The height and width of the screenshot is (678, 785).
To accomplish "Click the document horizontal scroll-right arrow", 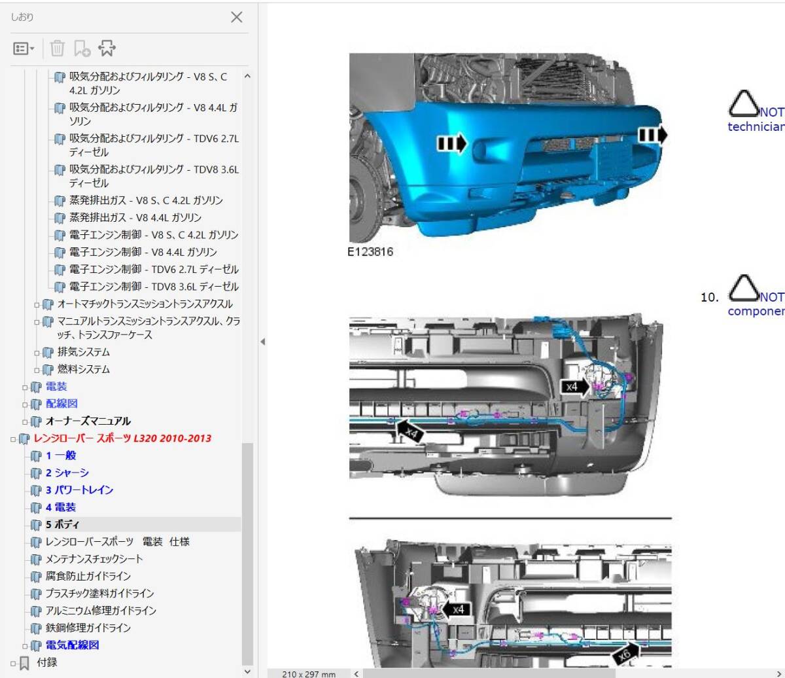I will click(x=778, y=673).
